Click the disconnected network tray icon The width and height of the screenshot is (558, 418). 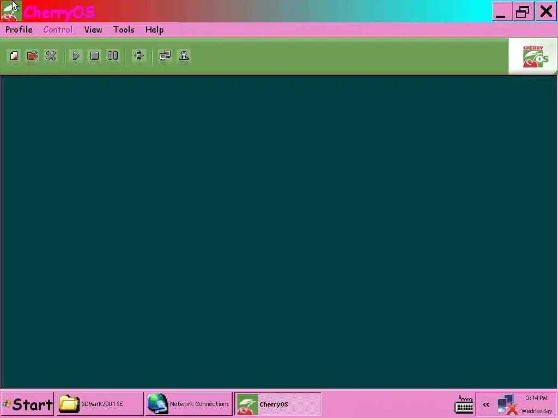click(507, 405)
